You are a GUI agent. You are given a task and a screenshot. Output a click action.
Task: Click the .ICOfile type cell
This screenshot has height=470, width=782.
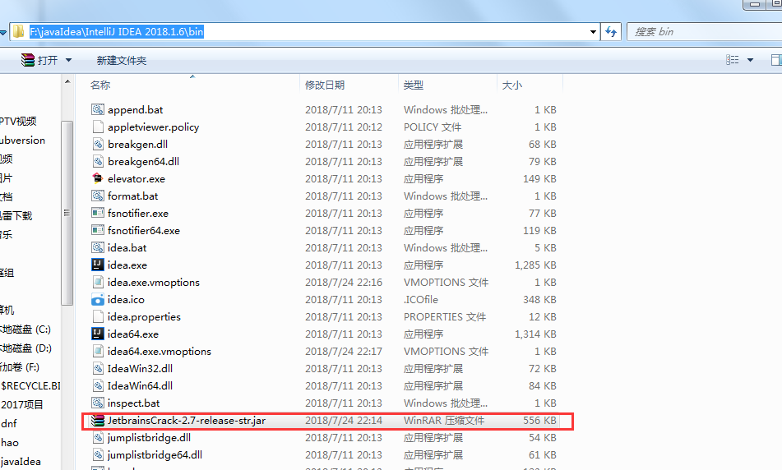(421, 300)
